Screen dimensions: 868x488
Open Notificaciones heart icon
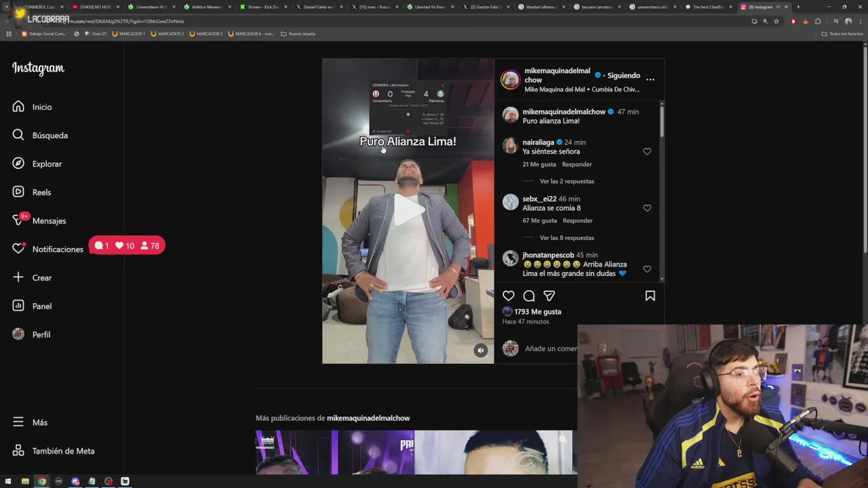pyautogui.click(x=18, y=249)
